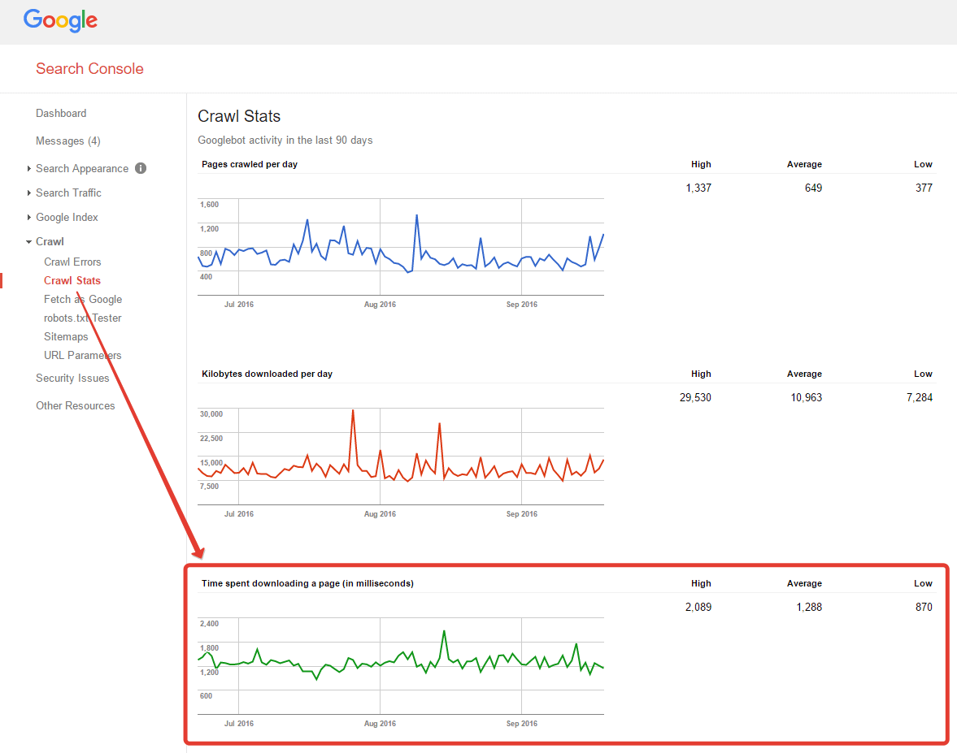The height and width of the screenshot is (753, 957).
Task: Collapse the Crawl section
Action: (x=28, y=242)
